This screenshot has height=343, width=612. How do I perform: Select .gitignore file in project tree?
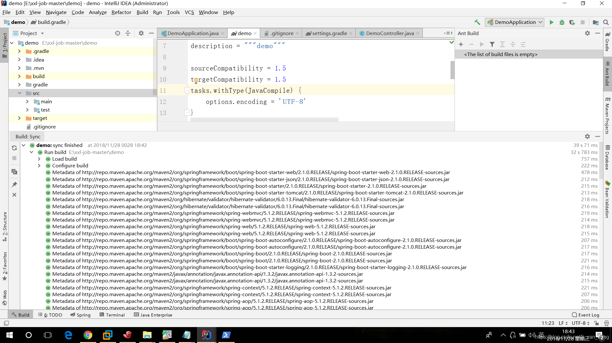pyautogui.click(x=44, y=127)
